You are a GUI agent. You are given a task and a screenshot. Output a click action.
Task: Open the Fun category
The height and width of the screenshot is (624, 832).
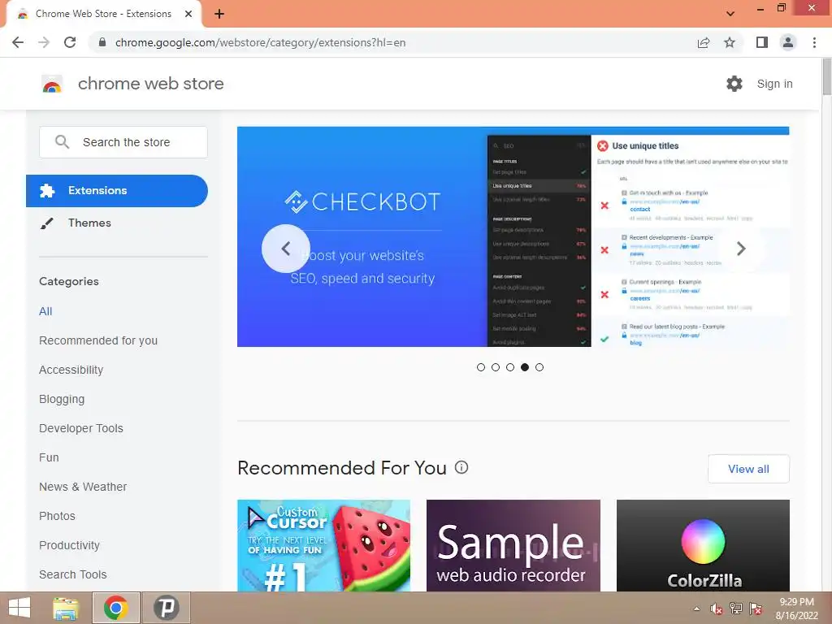[x=49, y=457]
